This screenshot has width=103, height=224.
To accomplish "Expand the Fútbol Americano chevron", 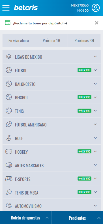I will (x=95, y=124).
